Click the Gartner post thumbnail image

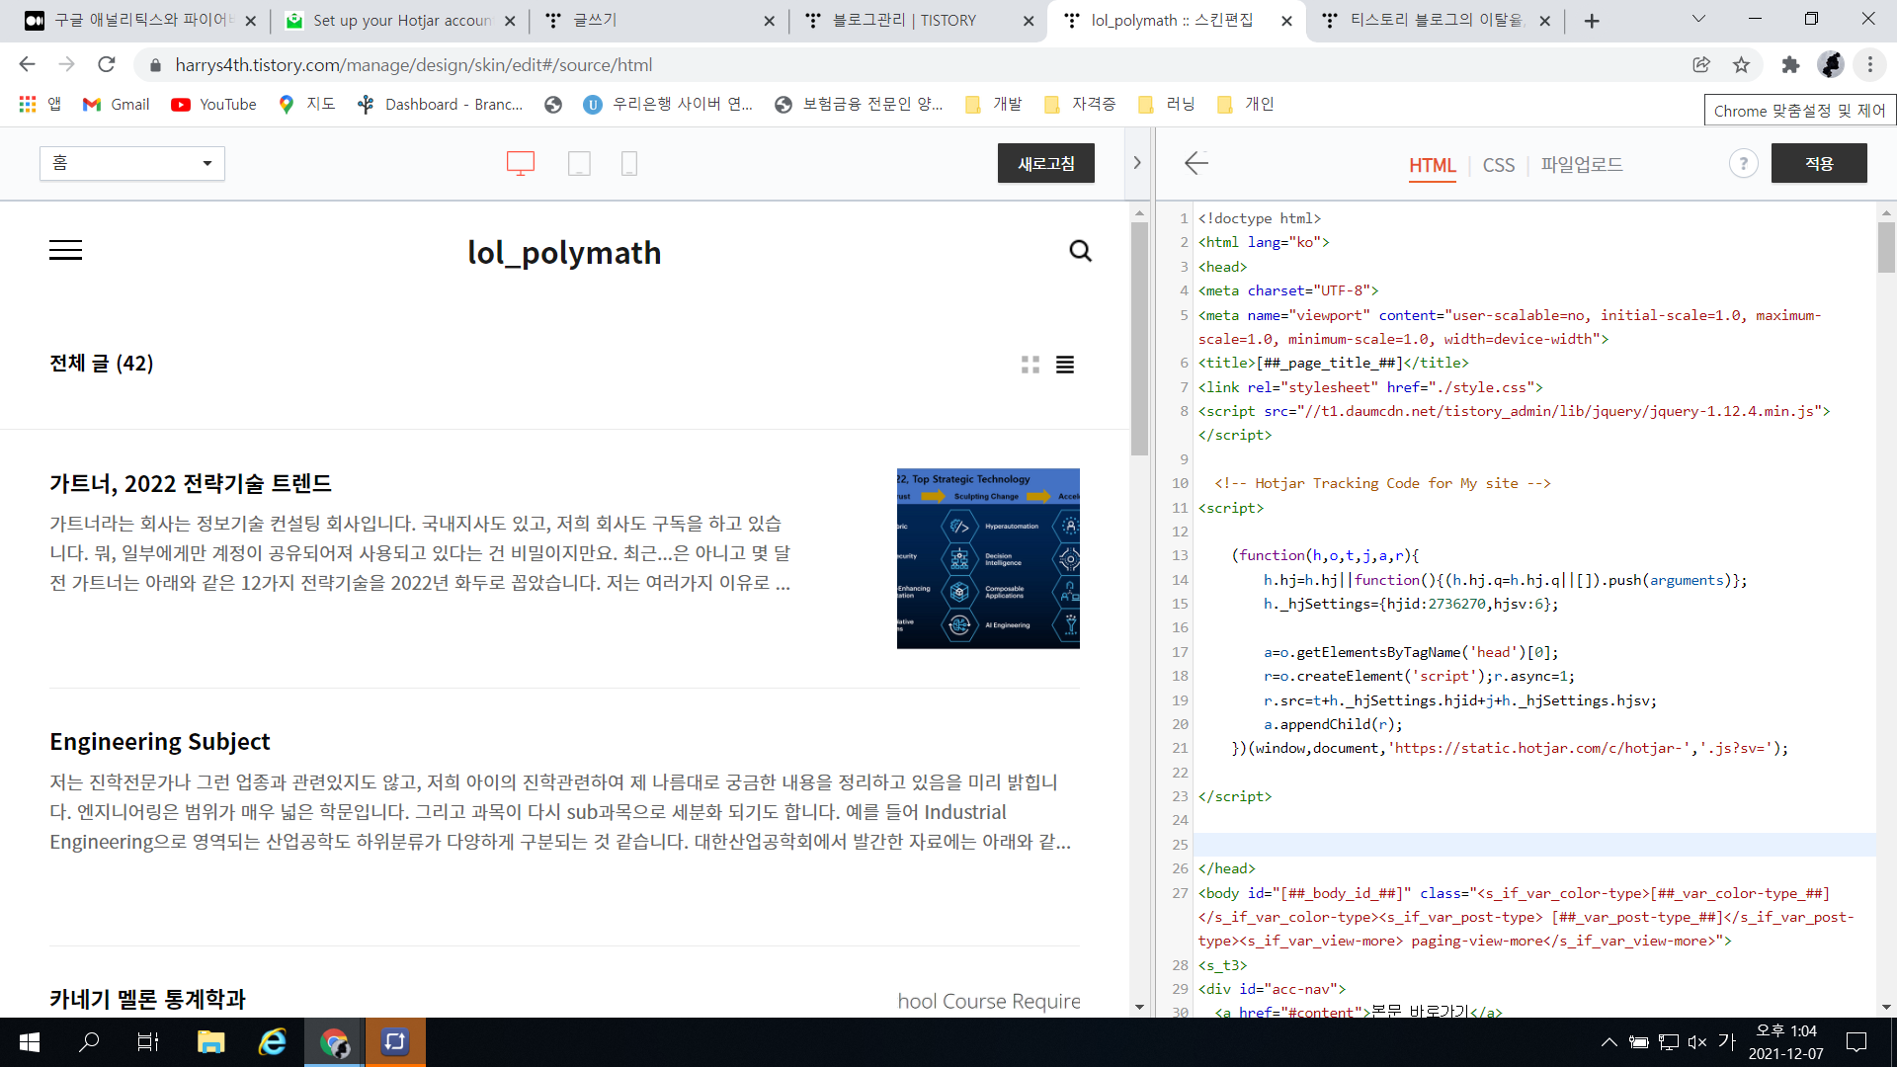tap(987, 558)
